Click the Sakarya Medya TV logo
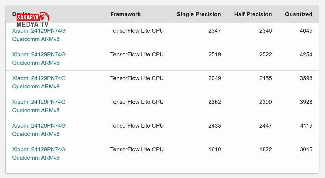Image resolution: width=325 pixels, height=178 pixels. pyautogui.click(x=33, y=19)
